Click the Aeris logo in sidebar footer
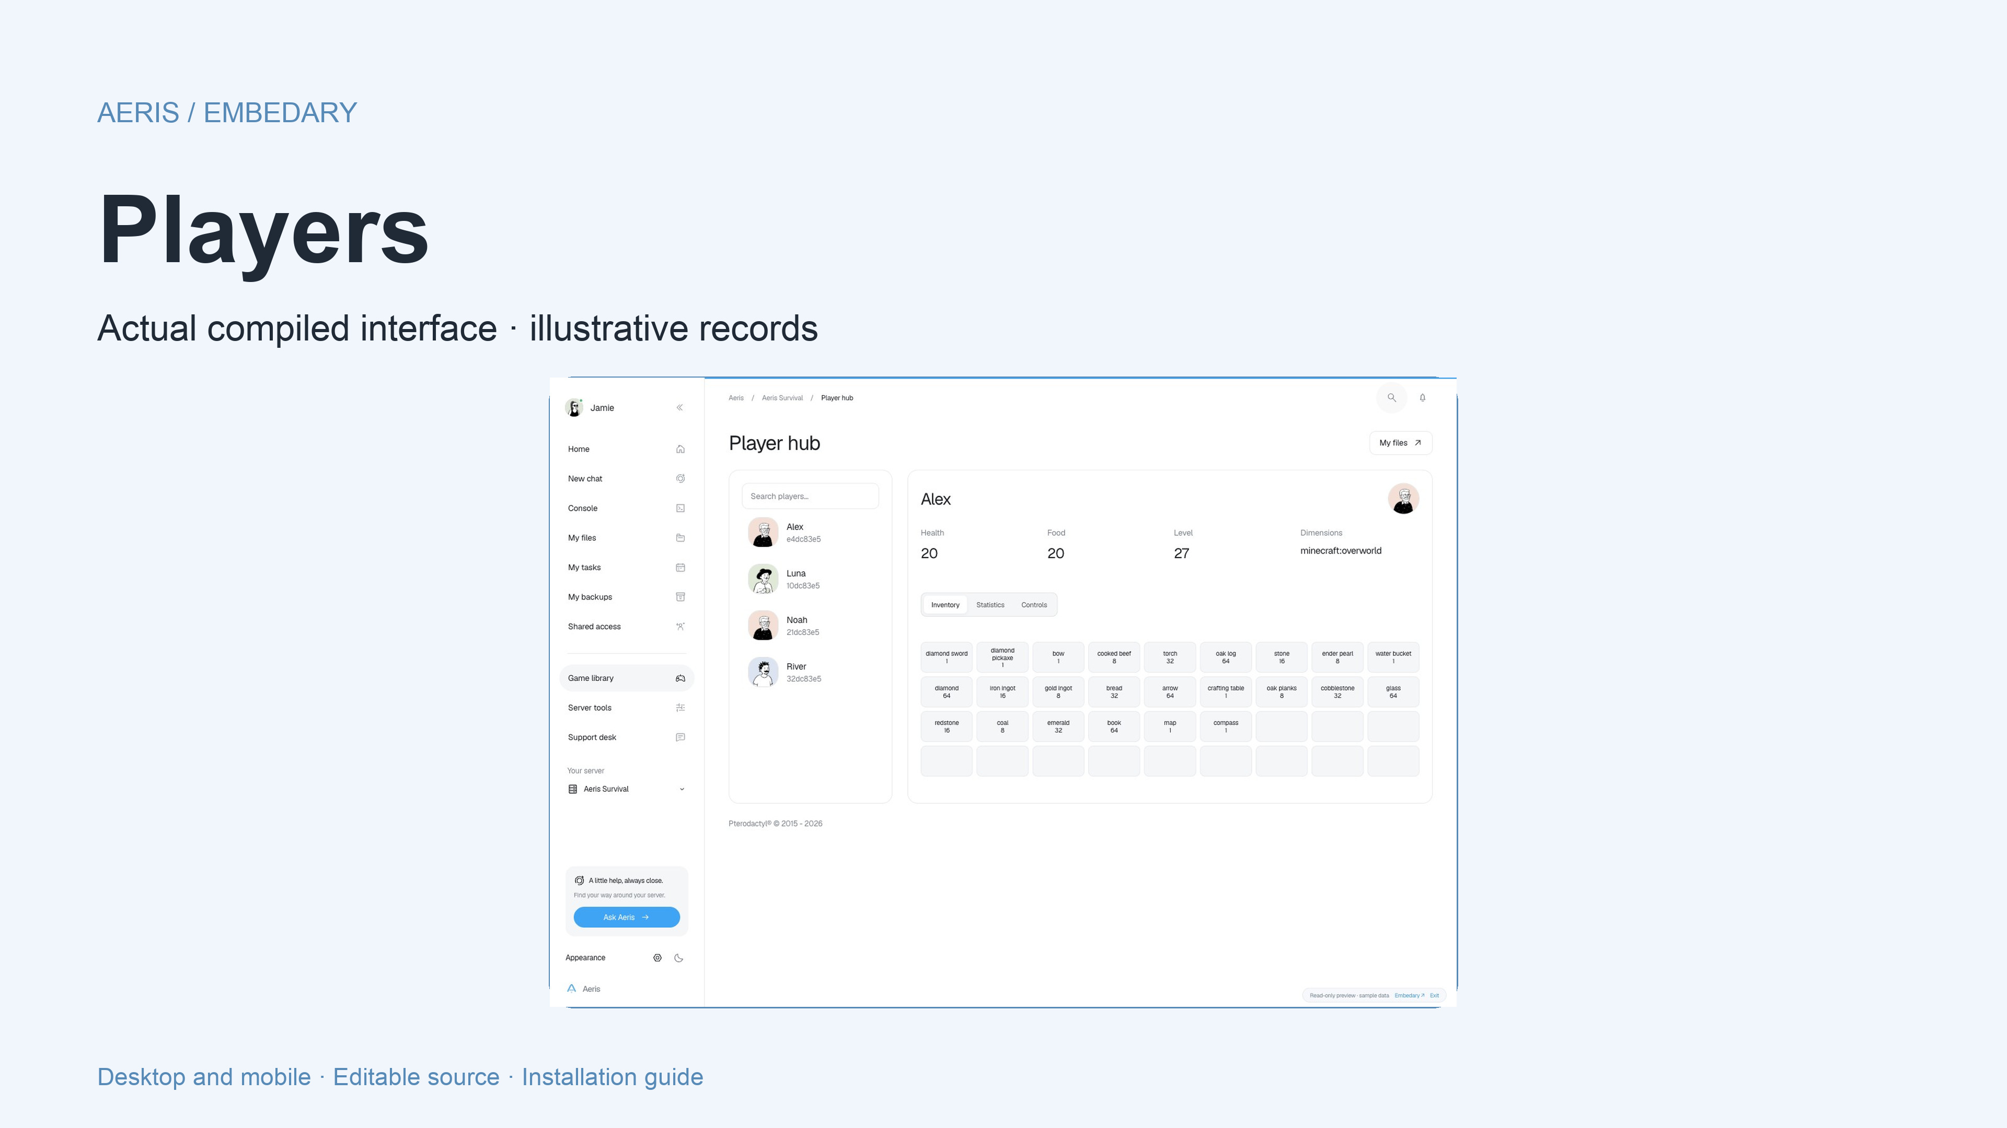This screenshot has height=1128, width=2007. click(x=571, y=989)
